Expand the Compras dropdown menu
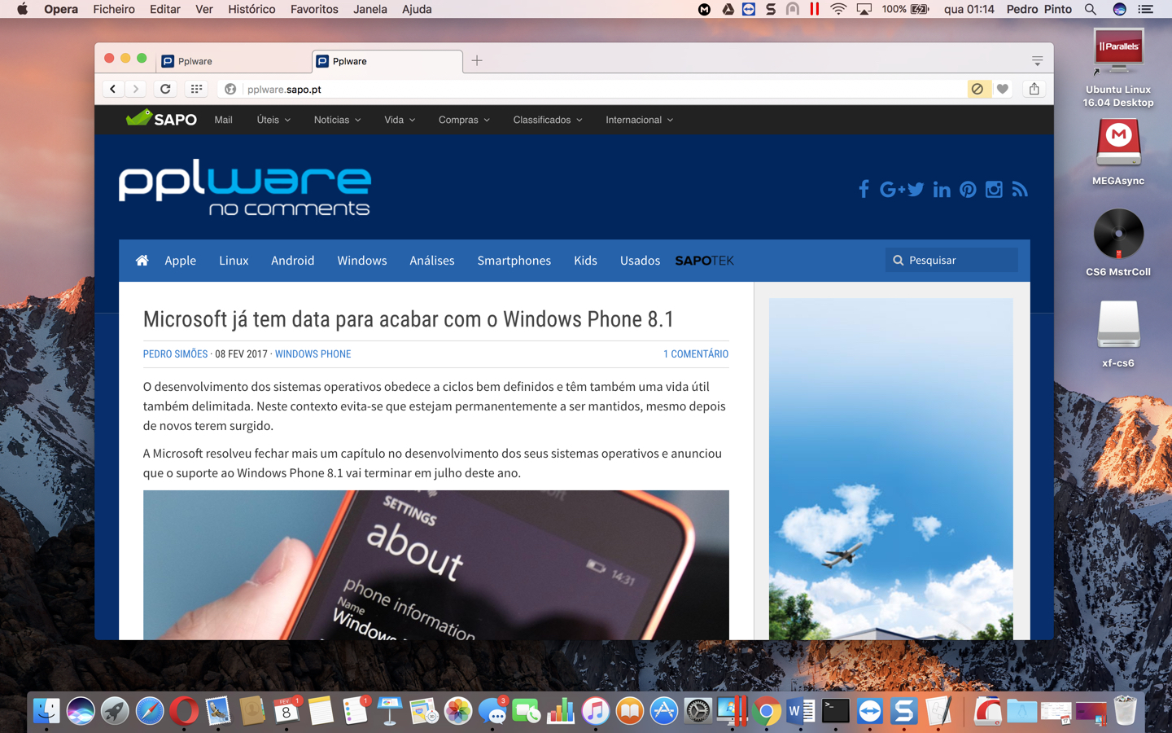Screen dimensions: 1172x733 (x=464, y=120)
